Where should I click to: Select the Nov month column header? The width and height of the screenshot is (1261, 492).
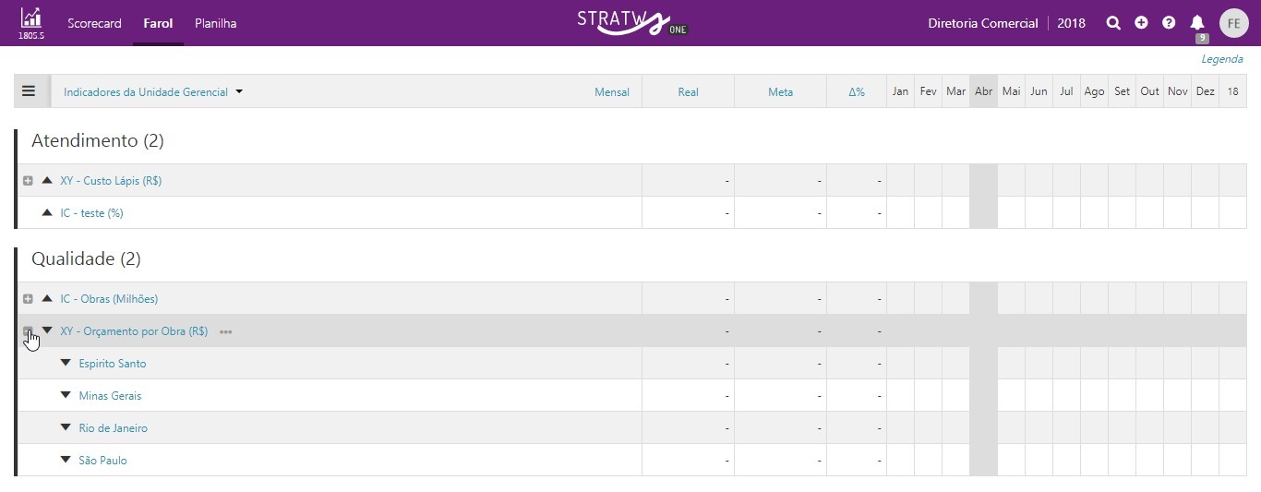tap(1177, 91)
